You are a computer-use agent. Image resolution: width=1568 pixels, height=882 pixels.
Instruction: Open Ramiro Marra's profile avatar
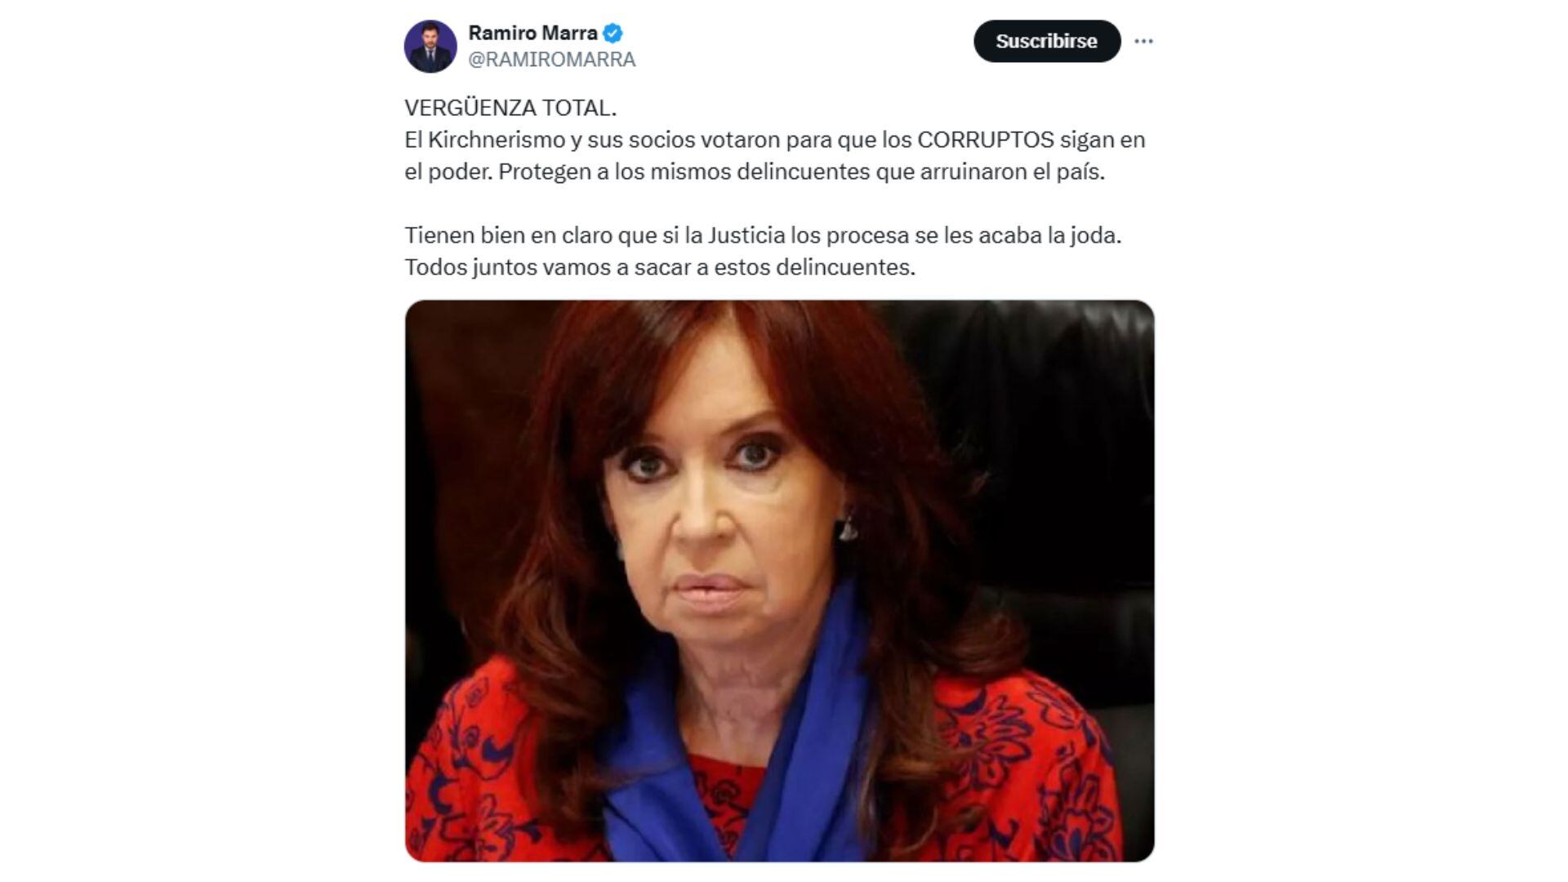(x=430, y=47)
